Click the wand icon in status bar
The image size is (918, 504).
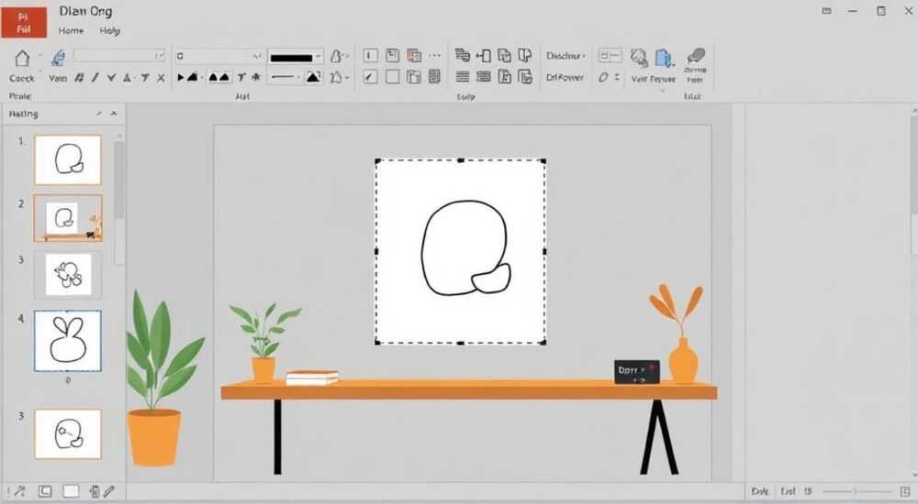(19, 492)
